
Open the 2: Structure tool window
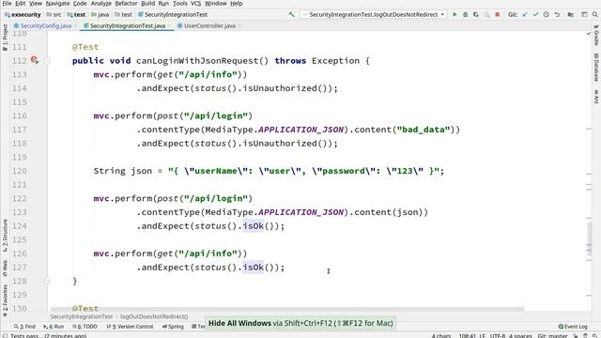pos(5,235)
